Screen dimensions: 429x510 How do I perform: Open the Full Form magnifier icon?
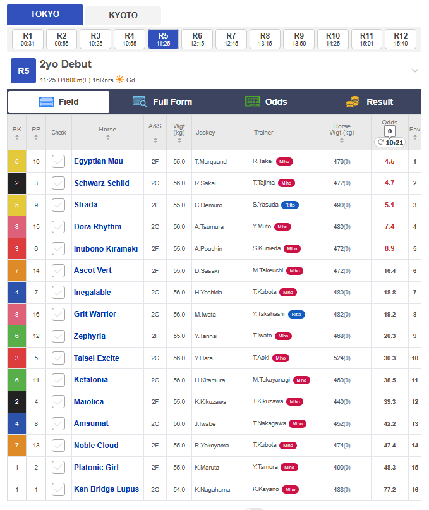[140, 102]
